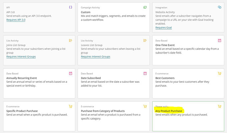Click the list icon on Joins List Group card
227x133 pixels.
coord(70,41)
